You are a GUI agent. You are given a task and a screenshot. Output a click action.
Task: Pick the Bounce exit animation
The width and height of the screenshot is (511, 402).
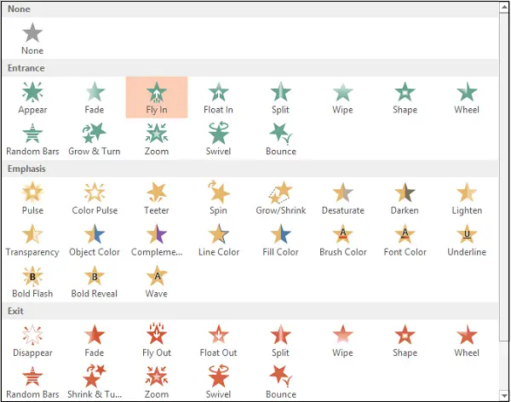tap(280, 382)
